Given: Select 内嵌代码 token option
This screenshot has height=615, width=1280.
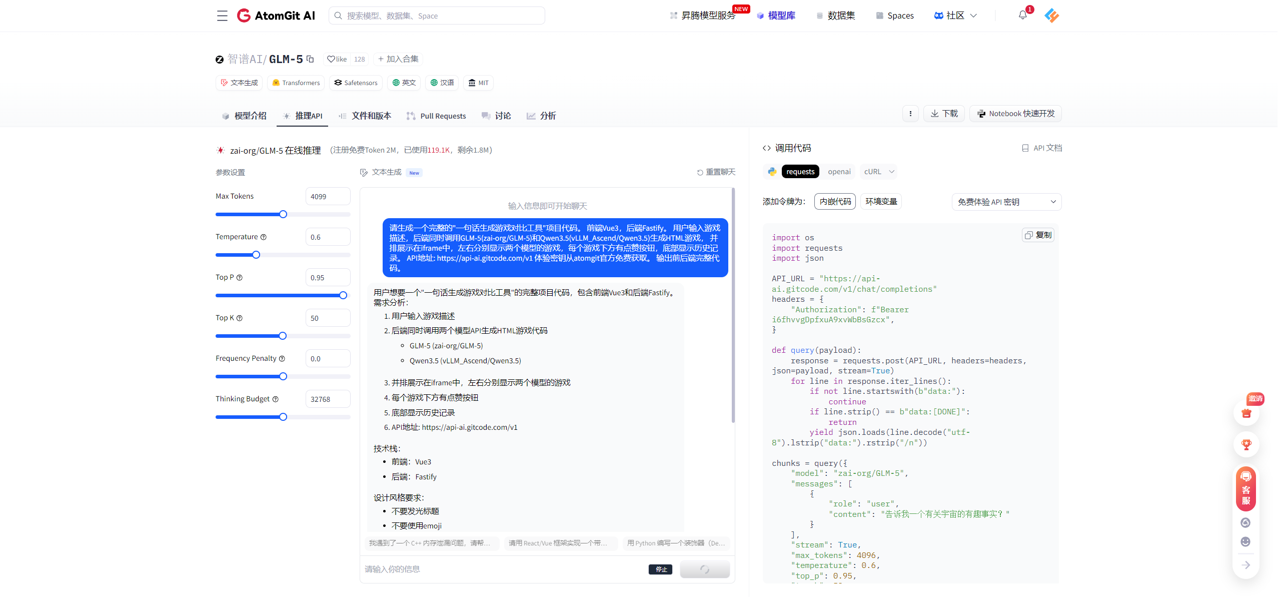Looking at the screenshot, I should (x=835, y=202).
